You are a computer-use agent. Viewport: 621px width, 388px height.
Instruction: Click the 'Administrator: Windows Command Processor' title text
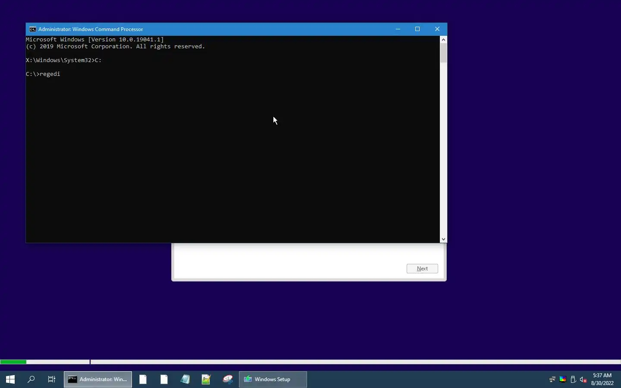(91, 29)
